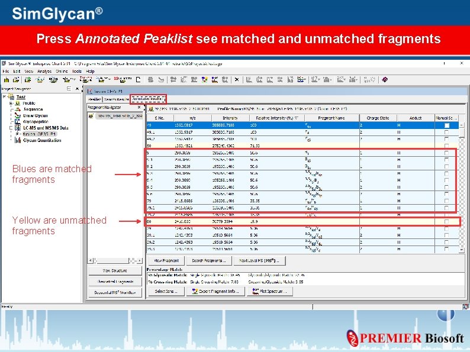Open the View menu

[29, 72]
